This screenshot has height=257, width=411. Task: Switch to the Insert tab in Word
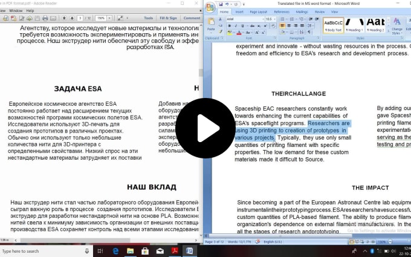click(x=239, y=12)
